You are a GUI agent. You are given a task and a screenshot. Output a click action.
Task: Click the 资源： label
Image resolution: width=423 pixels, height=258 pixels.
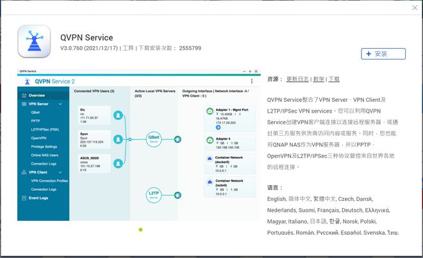tap(275, 79)
